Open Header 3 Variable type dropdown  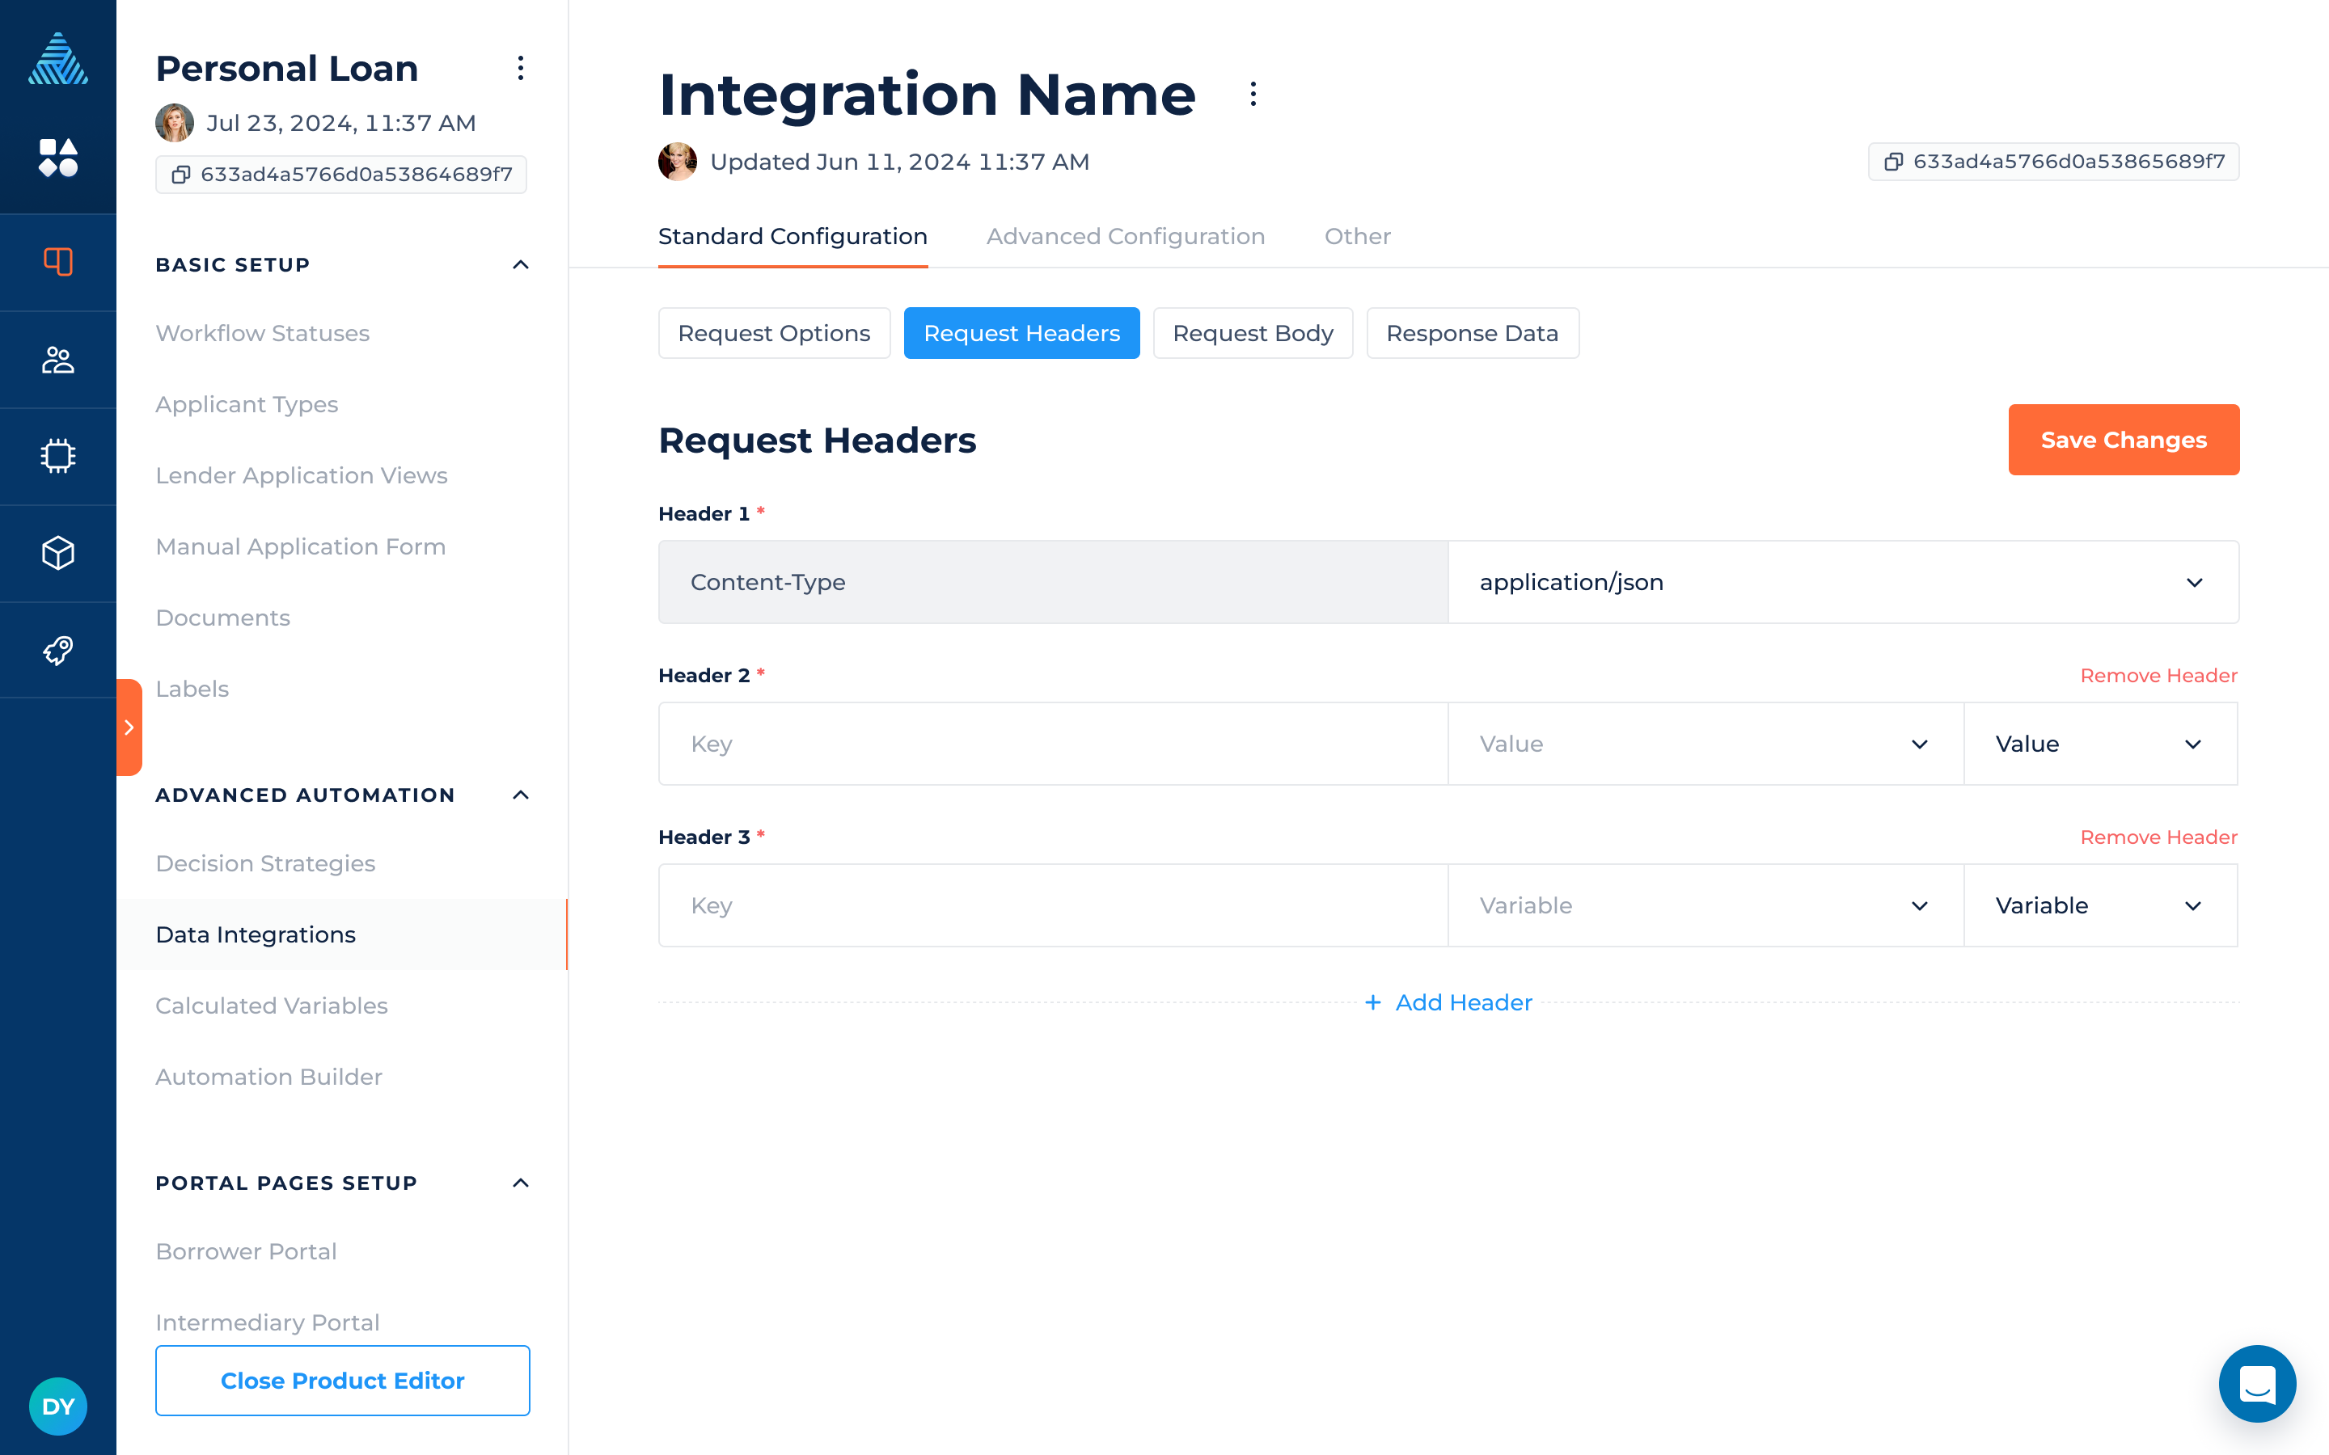pyautogui.click(x=2099, y=905)
